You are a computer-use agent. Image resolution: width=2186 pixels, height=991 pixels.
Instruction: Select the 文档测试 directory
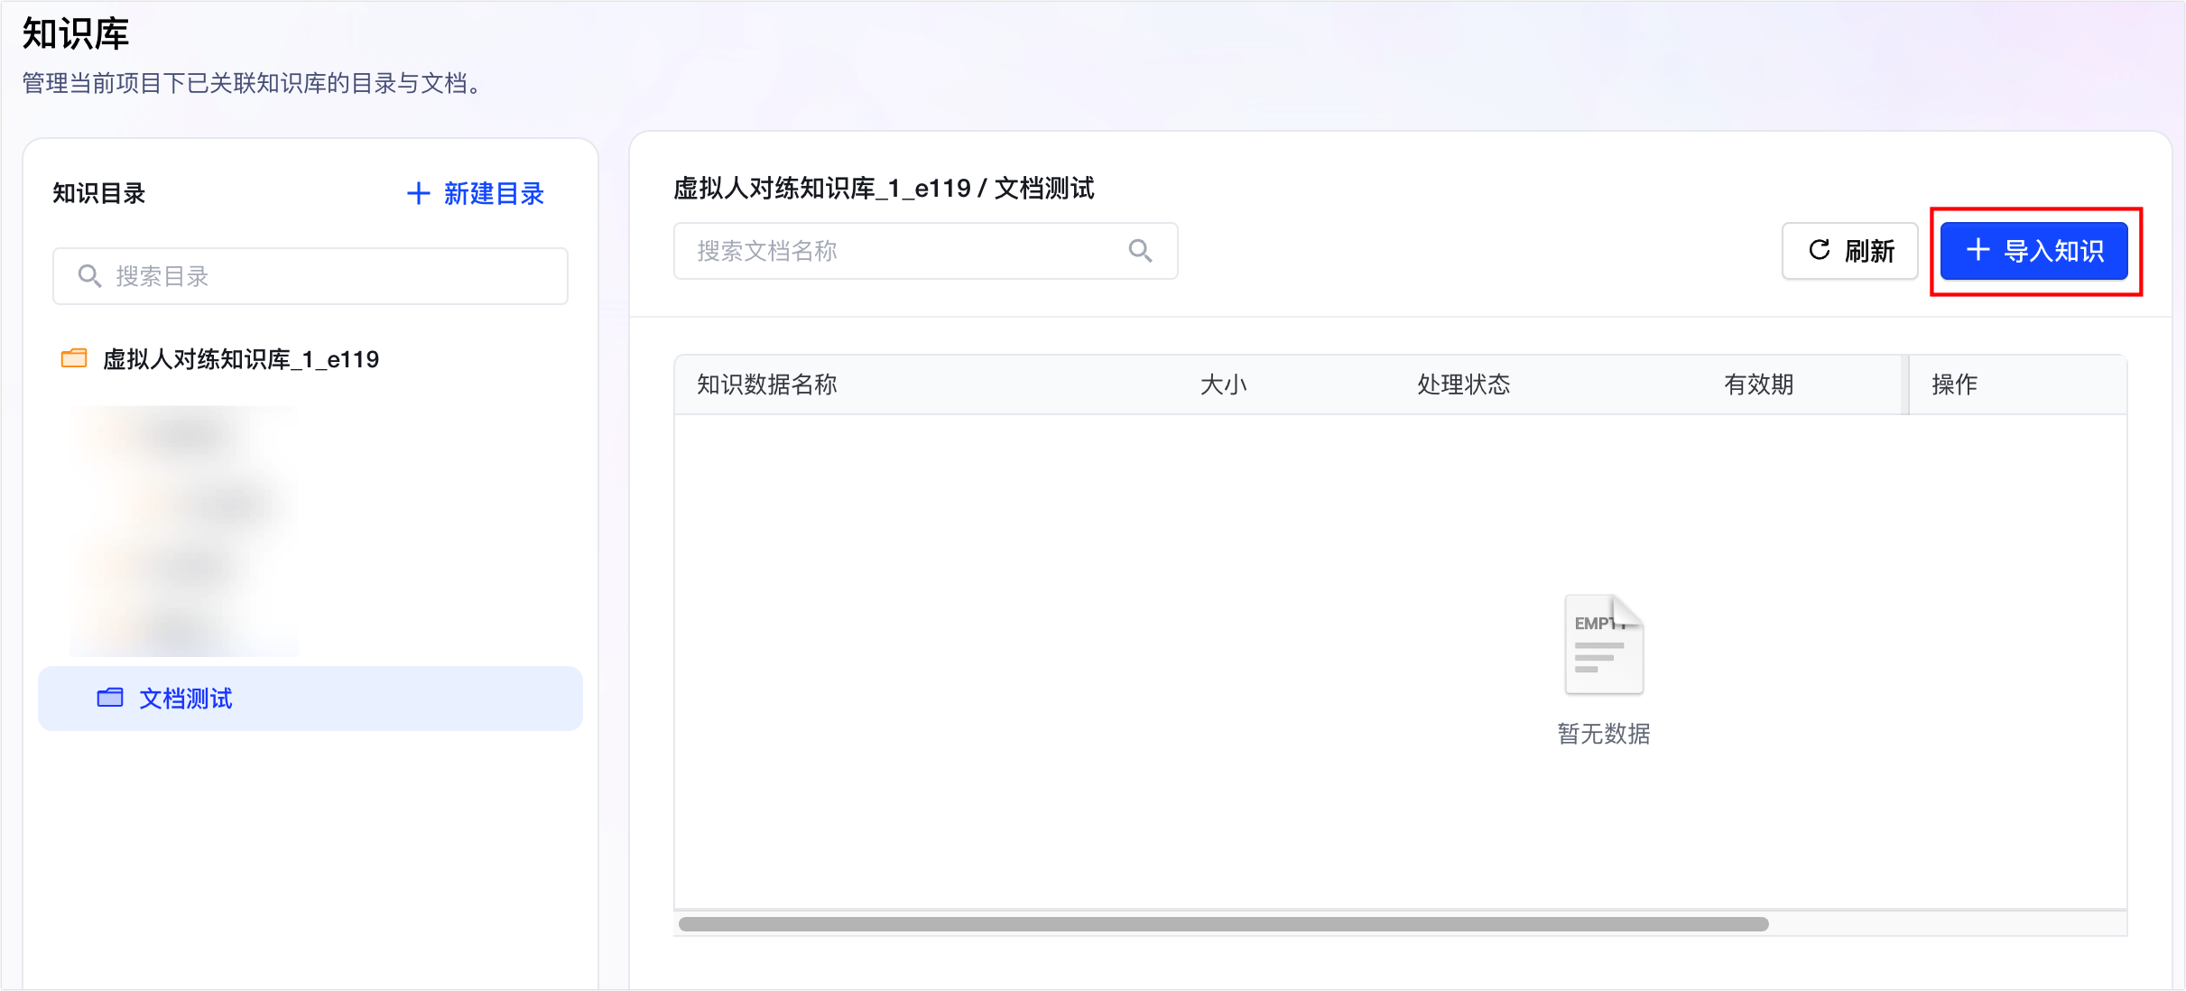point(310,699)
